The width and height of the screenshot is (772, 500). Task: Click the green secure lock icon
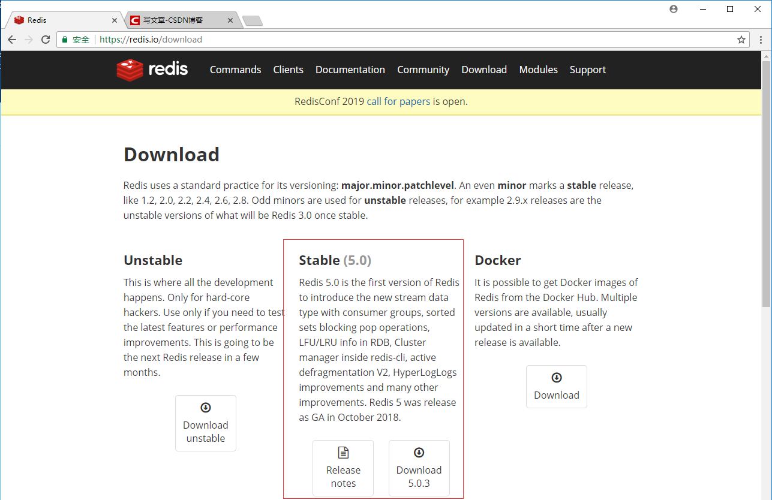[65, 40]
